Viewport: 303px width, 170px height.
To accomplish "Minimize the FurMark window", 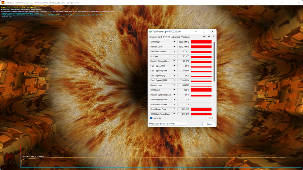I will pos(281,2).
